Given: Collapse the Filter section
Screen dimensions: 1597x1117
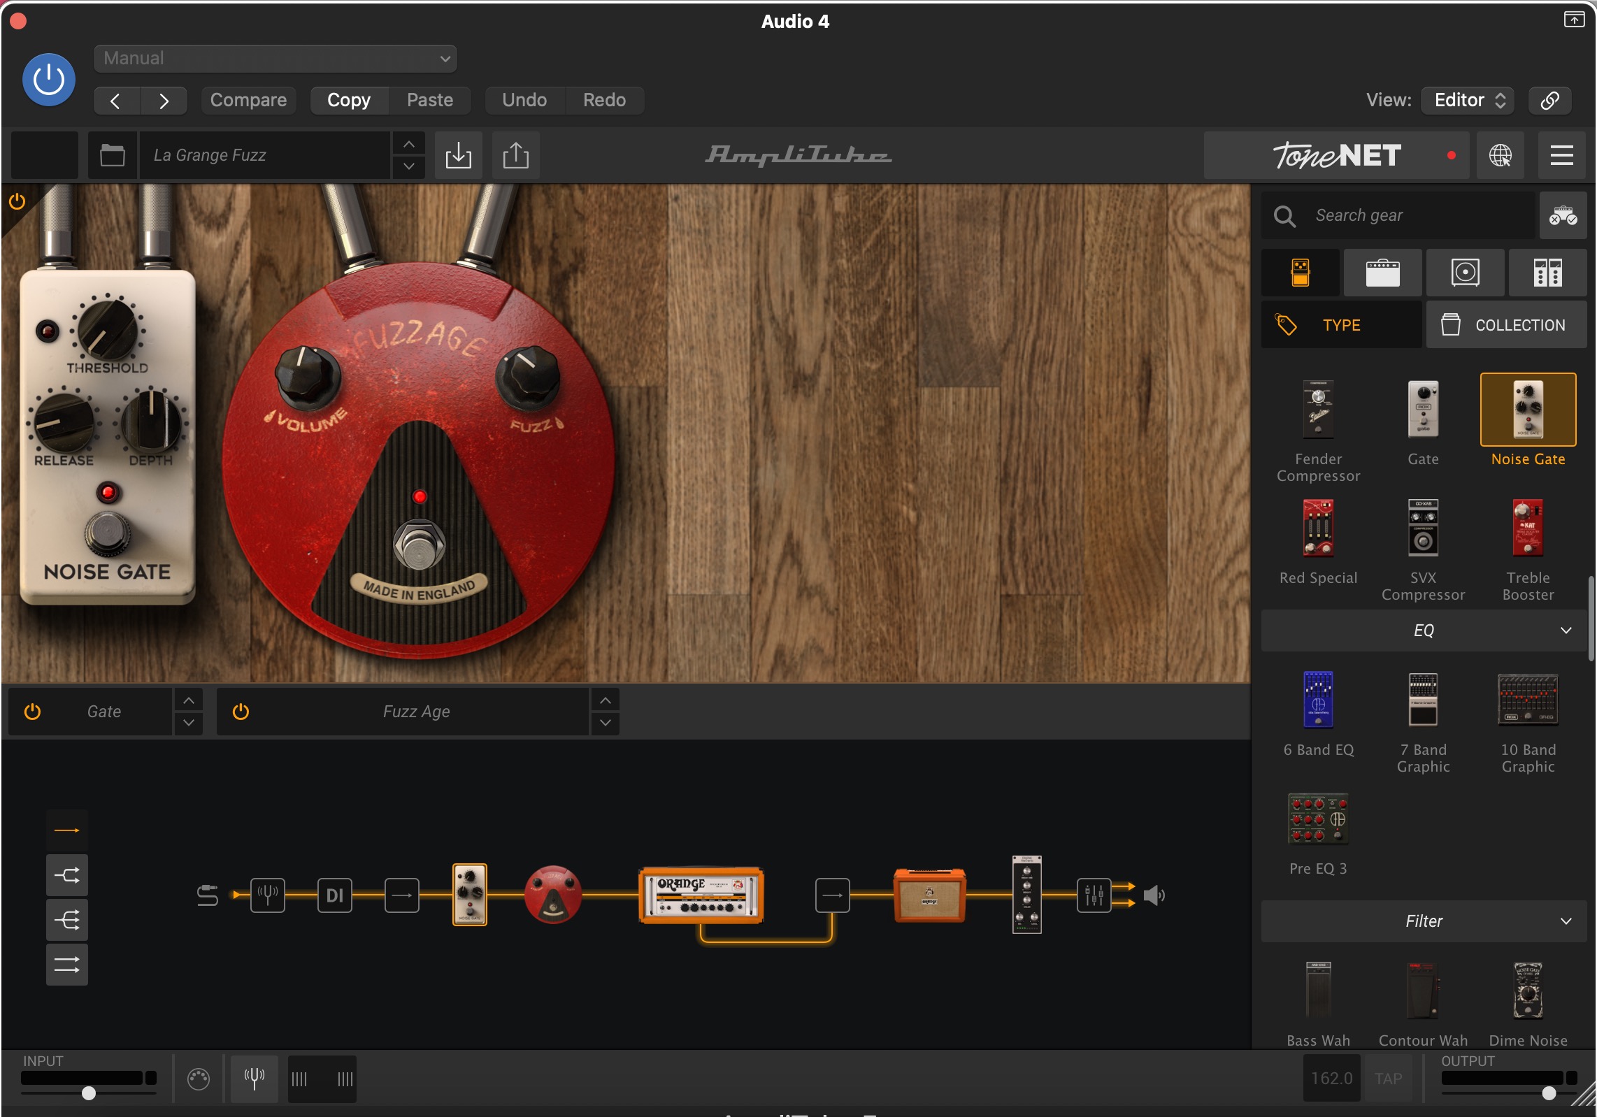Looking at the screenshot, I should 1424,921.
